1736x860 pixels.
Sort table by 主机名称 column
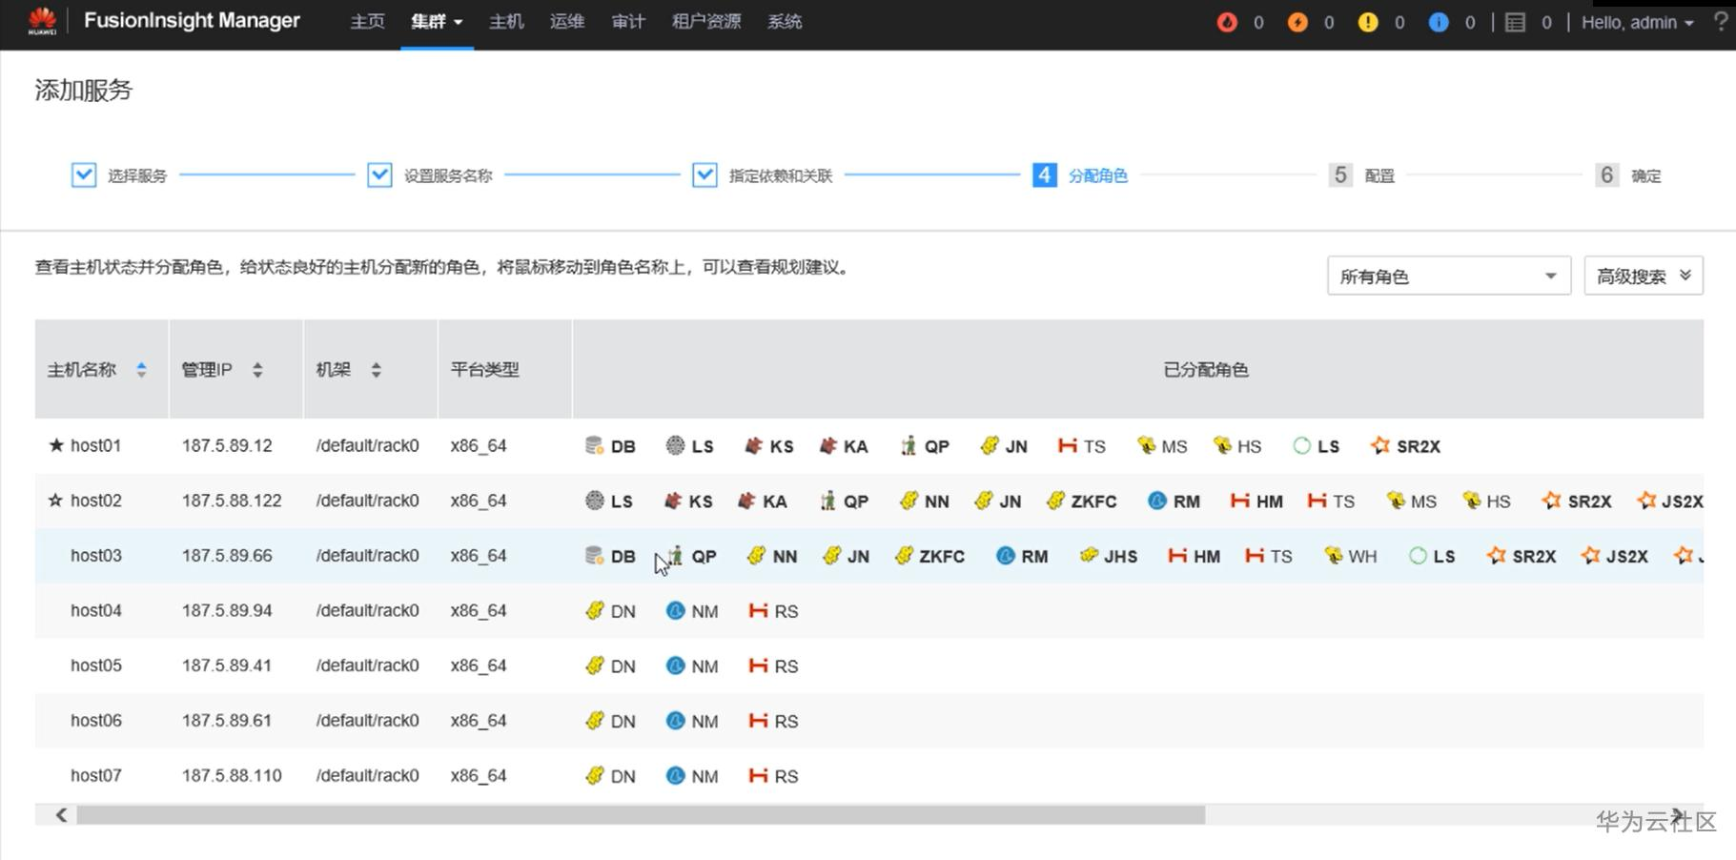coord(141,370)
